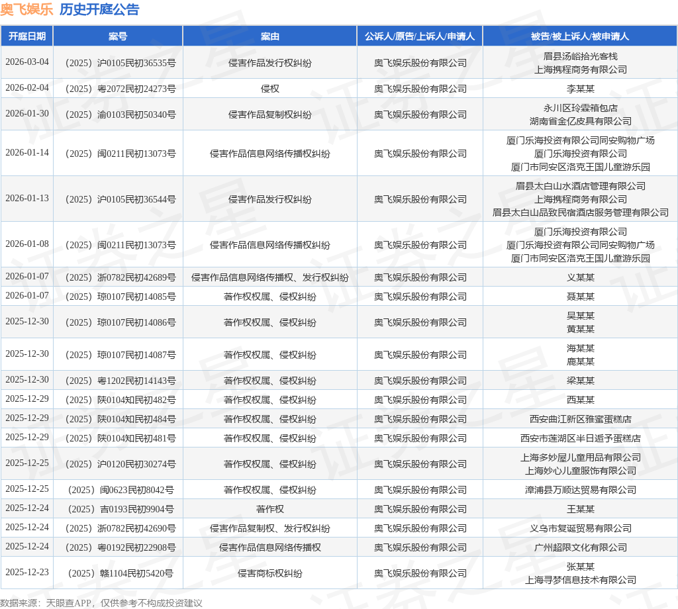Click defendant 上海妙心儿童服饰有限公司
The image size is (678, 609).
(x=580, y=471)
